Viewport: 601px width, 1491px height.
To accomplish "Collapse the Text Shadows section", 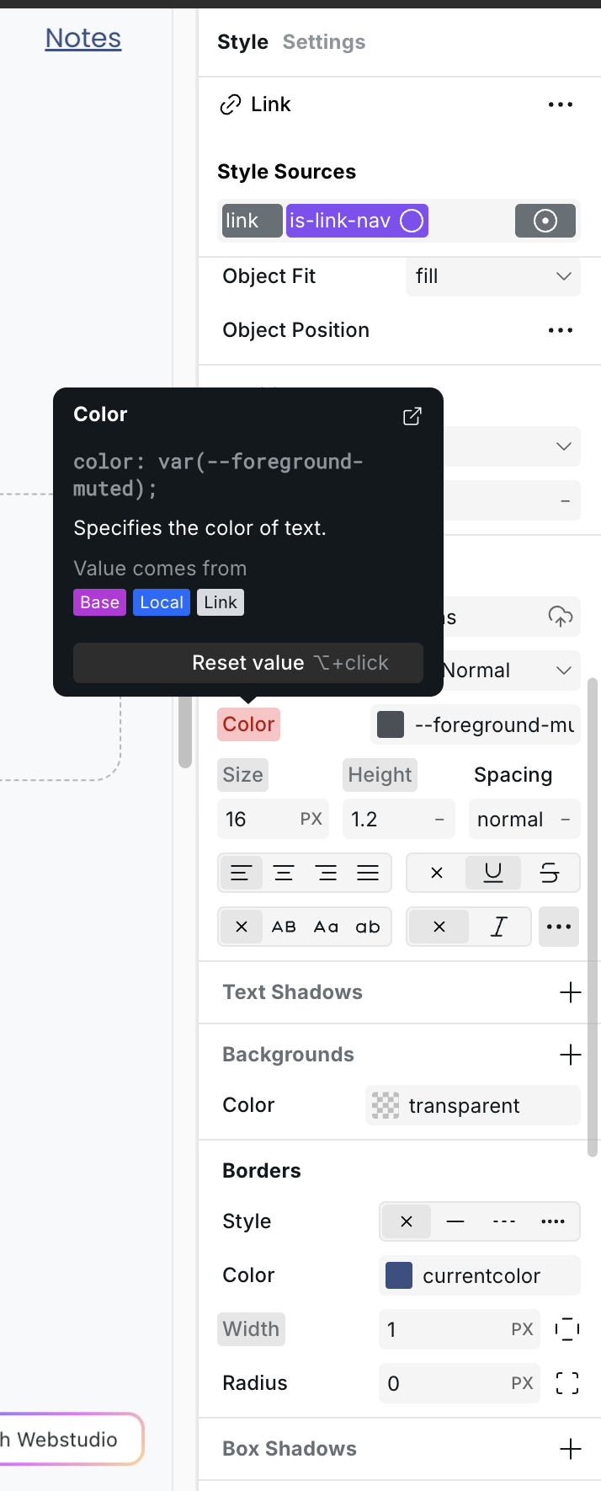I will pyautogui.click(x=292, y=992).
